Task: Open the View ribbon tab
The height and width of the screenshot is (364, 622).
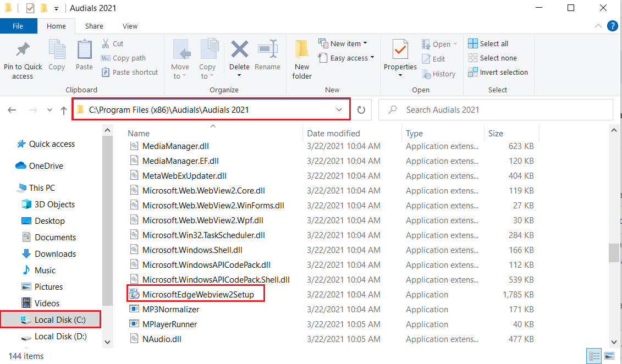Action: pos(130,26)
